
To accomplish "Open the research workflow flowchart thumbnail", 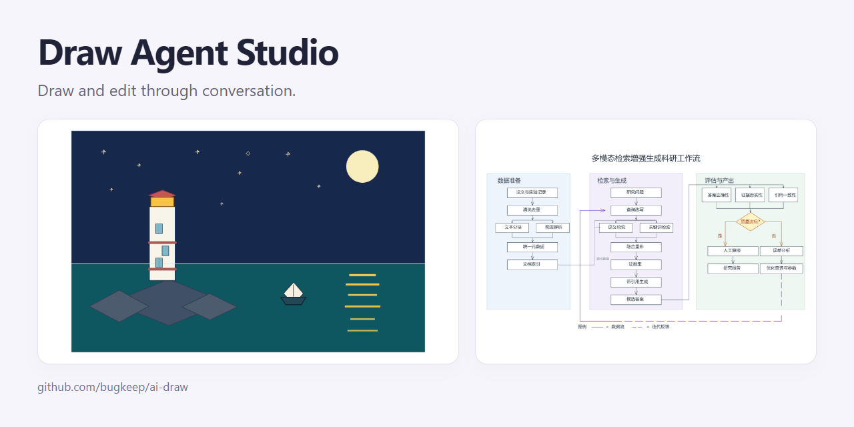I will (x=646, y=242).
